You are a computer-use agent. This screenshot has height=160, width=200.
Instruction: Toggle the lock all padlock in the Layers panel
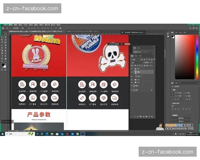[145, 65]
